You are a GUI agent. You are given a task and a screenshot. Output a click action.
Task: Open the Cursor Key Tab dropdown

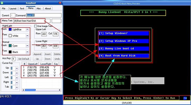click(x=17, y=87)
